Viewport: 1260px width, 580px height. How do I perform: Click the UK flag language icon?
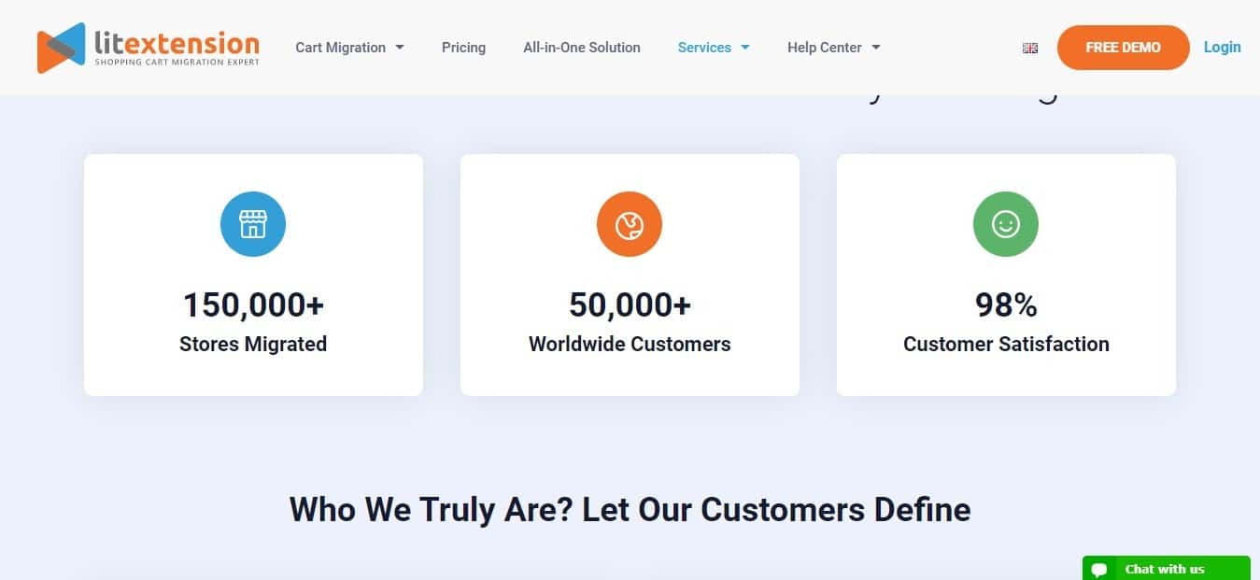click(1030, 48)
